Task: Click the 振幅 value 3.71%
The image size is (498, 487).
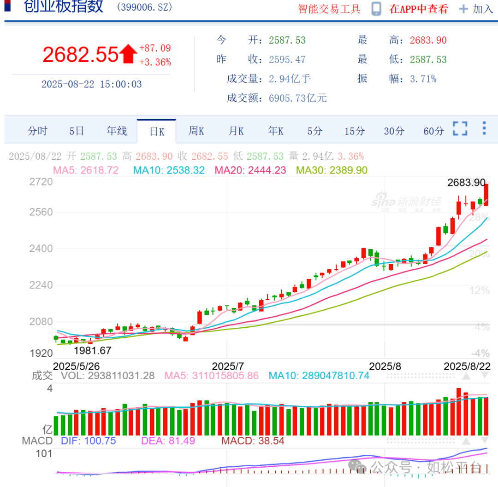Action: click(423, 79)
